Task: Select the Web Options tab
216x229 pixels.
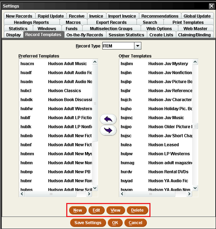Action: coord(159,29)
